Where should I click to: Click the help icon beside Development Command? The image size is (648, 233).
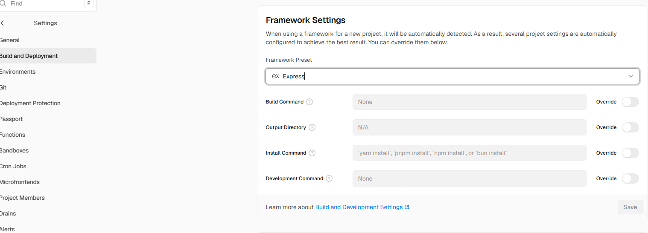click(x=329, y=178)
